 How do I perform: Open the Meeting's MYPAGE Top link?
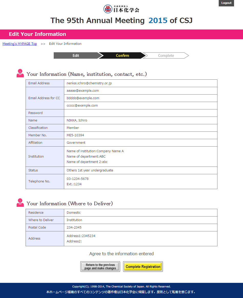tap(20, 44)
